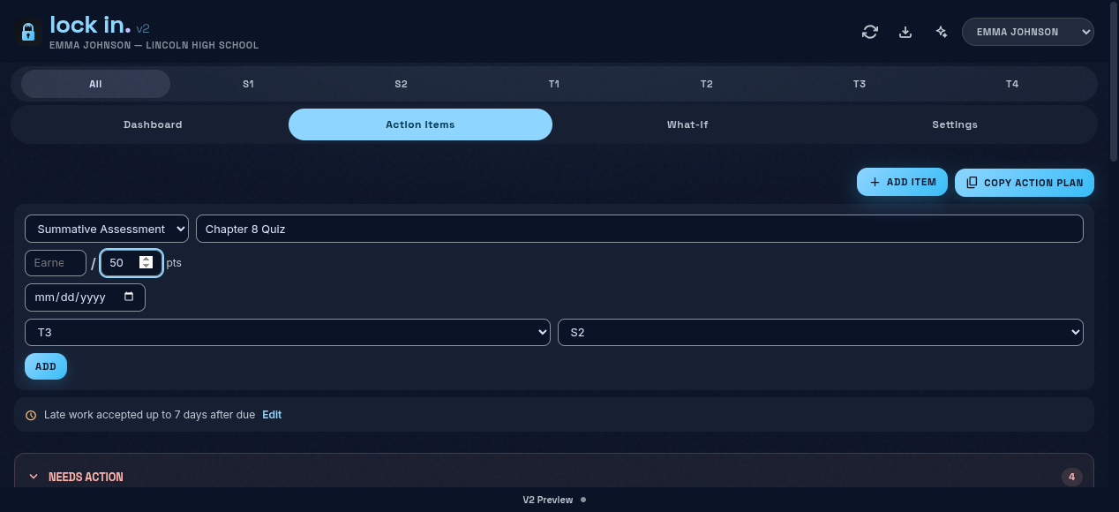Open the Dashboard tab
1119x512 pixels.
153,124
